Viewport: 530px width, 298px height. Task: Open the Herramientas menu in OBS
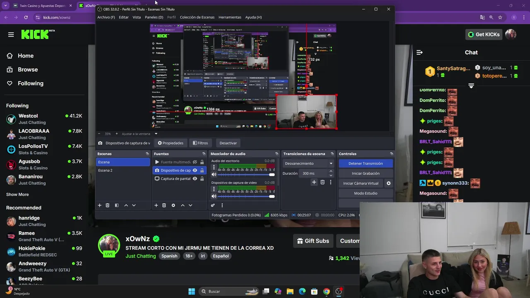coord(230,17)
